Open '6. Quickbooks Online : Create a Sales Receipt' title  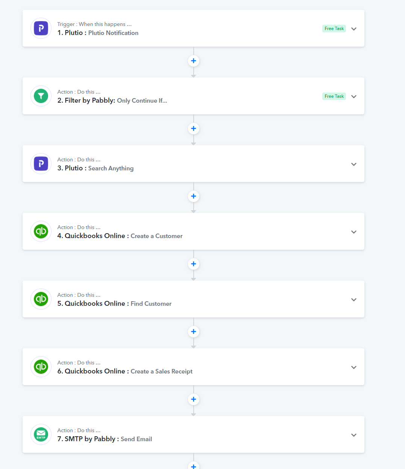coord(125,371)
